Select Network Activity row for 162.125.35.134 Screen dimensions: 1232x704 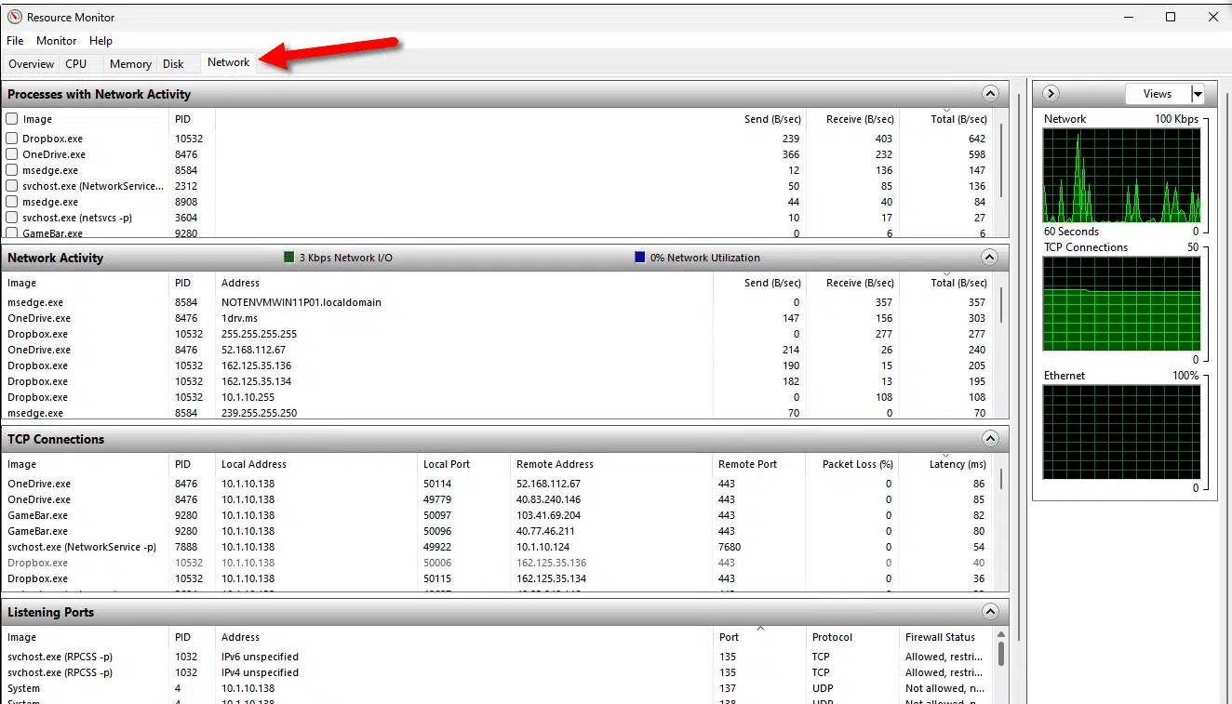(x=499, y=381)
